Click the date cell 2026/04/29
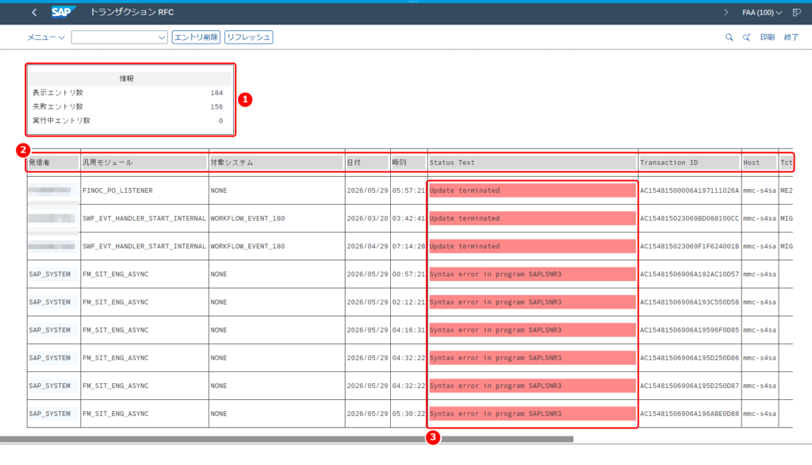Screen dimensions: 812x465 (367, 247)
